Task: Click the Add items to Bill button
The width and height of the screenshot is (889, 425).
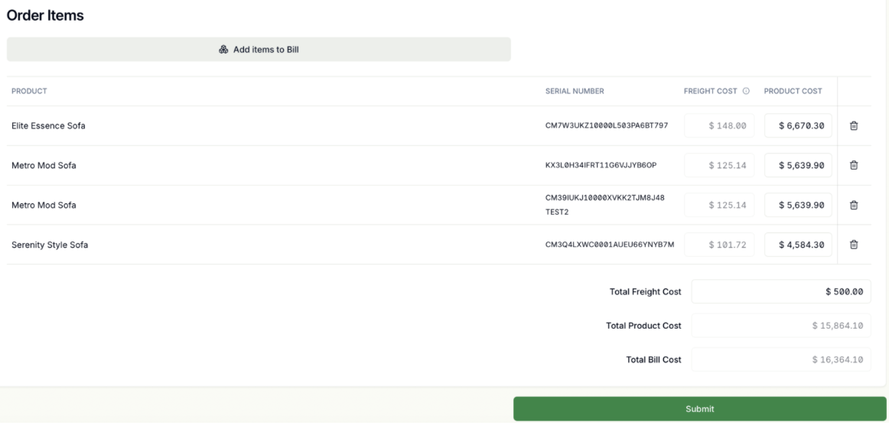Action: click(259, 49)
